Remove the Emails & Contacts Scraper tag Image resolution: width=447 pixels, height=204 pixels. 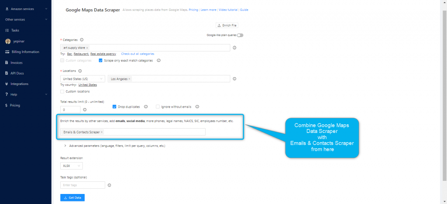point(102,132)
